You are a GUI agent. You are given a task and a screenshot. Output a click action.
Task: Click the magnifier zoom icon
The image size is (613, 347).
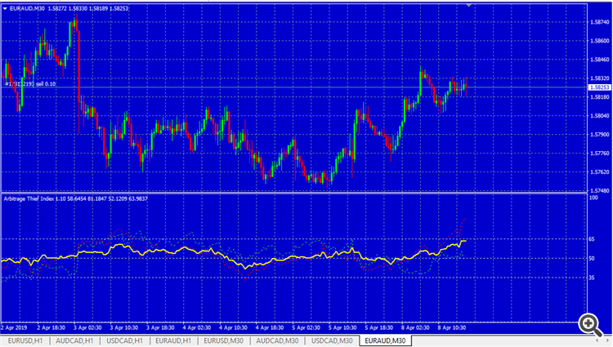tap(591, 325)
